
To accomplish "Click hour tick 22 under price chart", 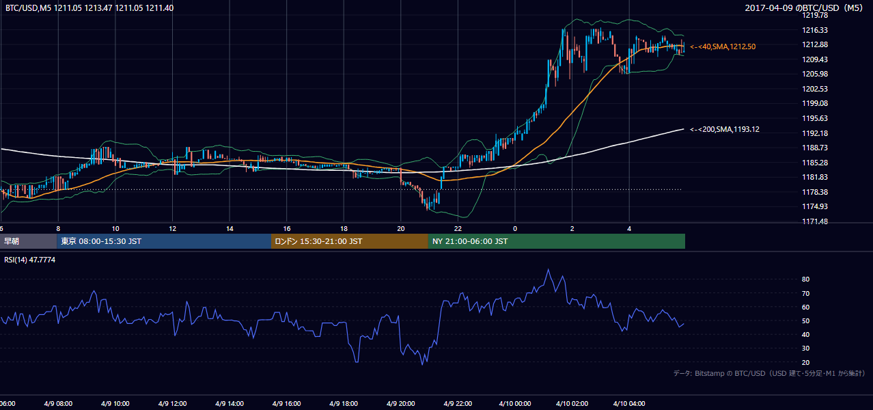I will tap(458, 228).
